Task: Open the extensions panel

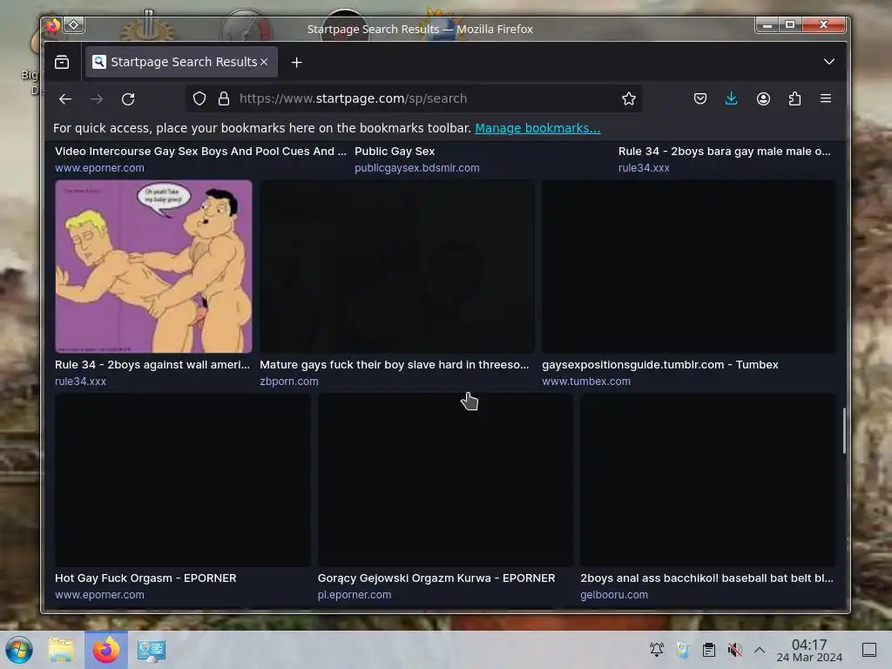Action: pyautogui.click(x=794, y=99)
